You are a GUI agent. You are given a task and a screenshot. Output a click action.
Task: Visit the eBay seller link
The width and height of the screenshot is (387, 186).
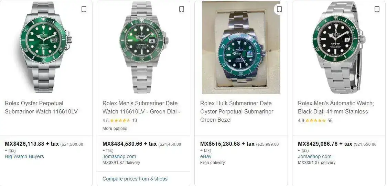click(206, 156)
